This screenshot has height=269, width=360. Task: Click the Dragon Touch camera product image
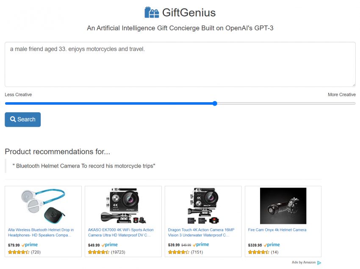[x=203, y=206]
